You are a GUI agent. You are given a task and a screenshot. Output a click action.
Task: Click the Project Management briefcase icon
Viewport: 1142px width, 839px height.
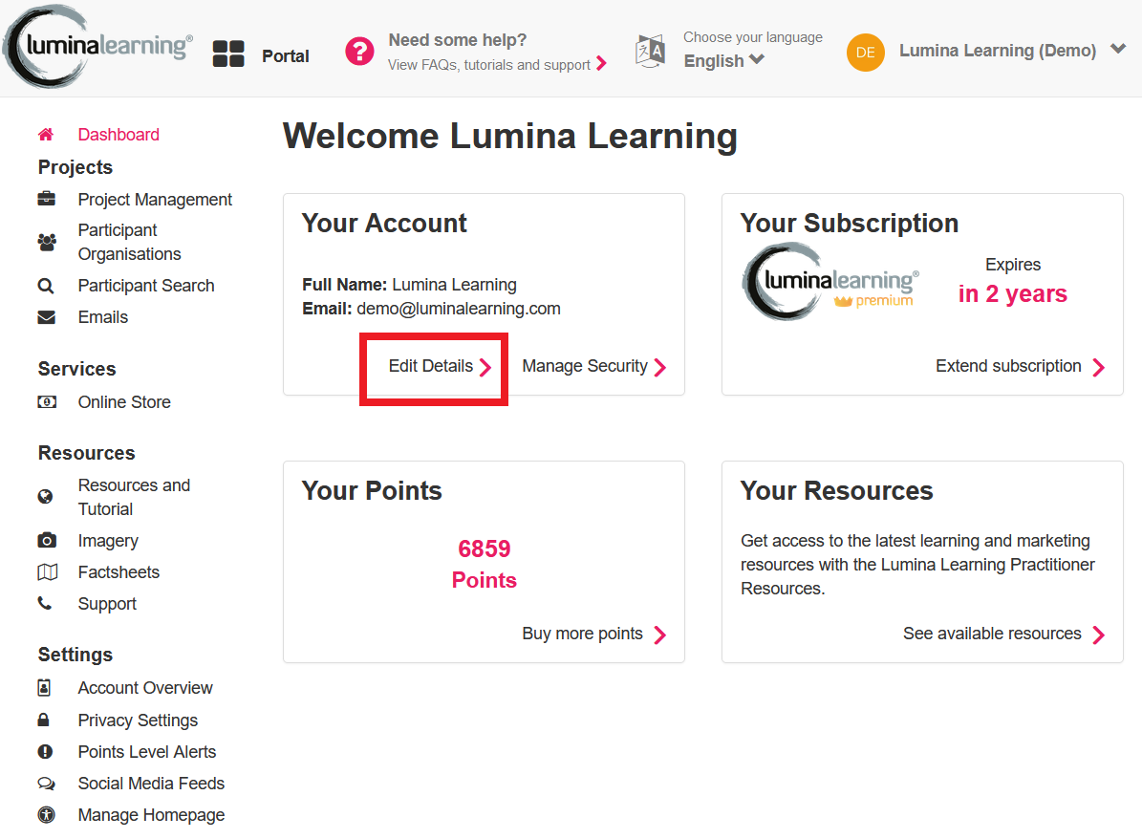click(x=47, y=198)
